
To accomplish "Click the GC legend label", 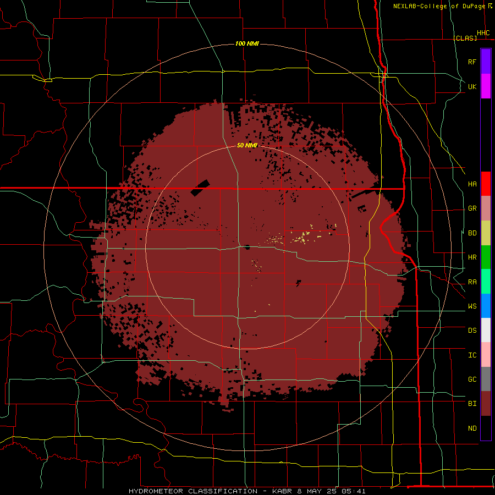I will pos(472,380).
